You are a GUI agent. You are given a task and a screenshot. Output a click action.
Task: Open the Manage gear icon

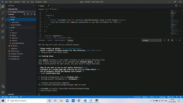(3, 92)
